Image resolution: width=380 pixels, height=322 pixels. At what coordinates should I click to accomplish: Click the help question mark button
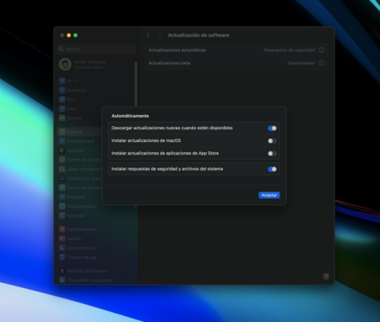[x=326, y=276]
